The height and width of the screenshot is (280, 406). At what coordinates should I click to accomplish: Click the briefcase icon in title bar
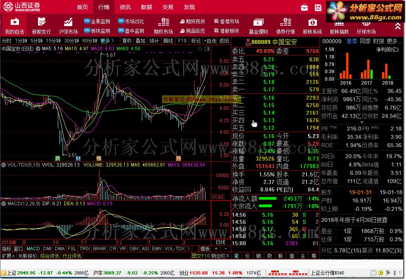pyautogui.click(x=304, y=8)
